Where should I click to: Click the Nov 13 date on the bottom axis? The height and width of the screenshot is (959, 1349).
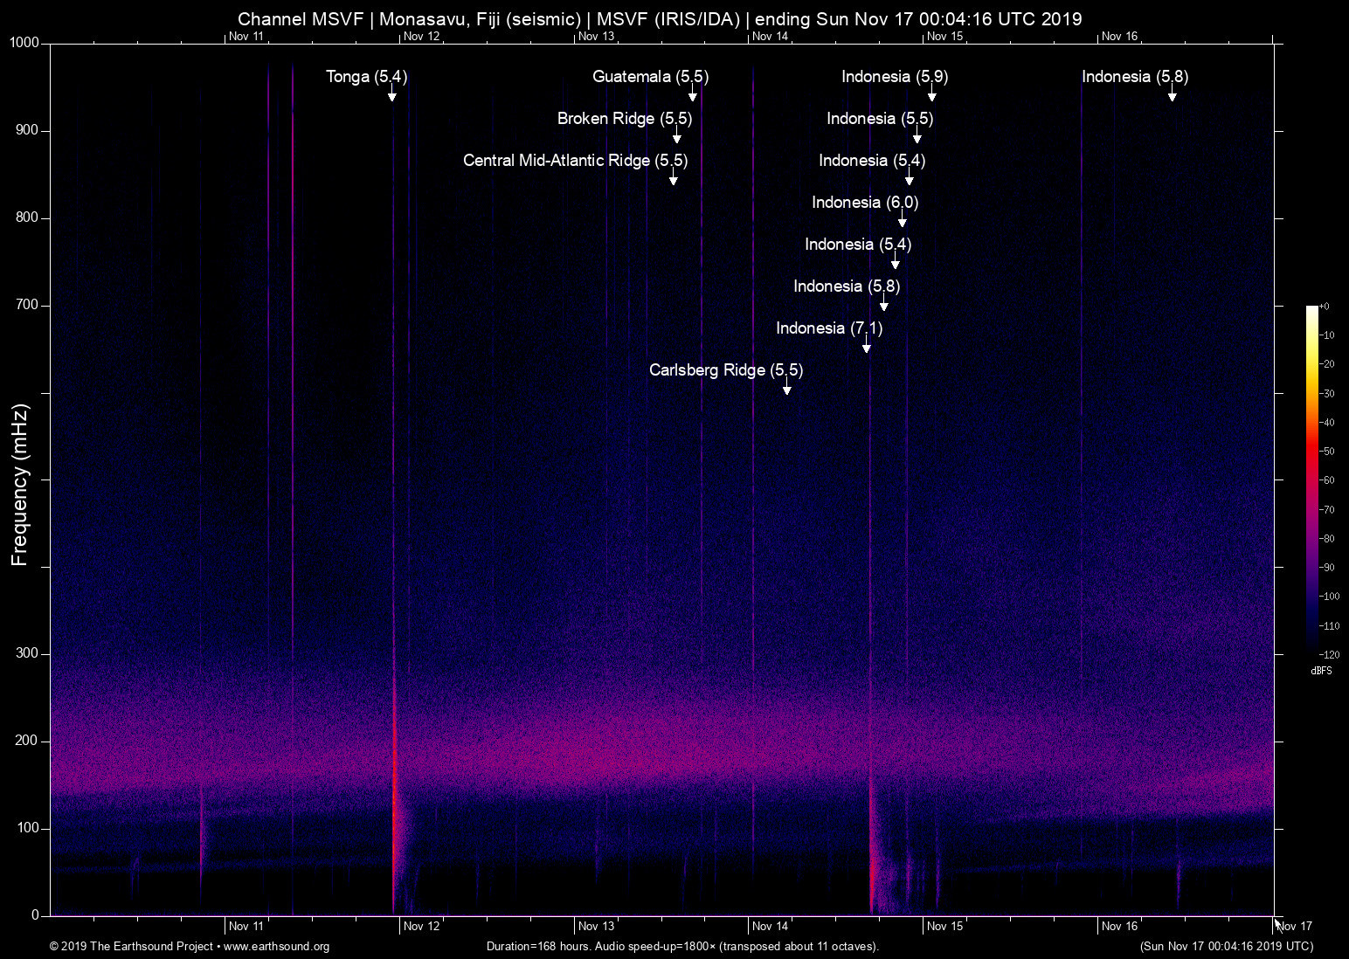click(x=596, y=927)
